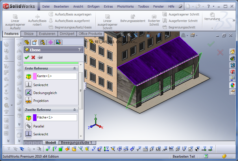Image resolution: width=238 pixels, height=161 pixels.
Task: Click the Kante<1> reference selection field
Action: coord(56,76)
